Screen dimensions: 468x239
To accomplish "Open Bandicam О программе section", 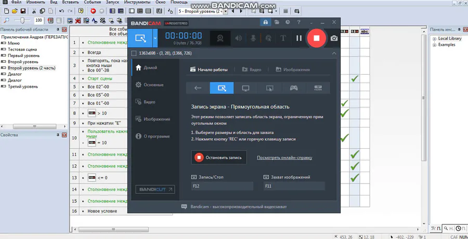I will click(153, 136).
